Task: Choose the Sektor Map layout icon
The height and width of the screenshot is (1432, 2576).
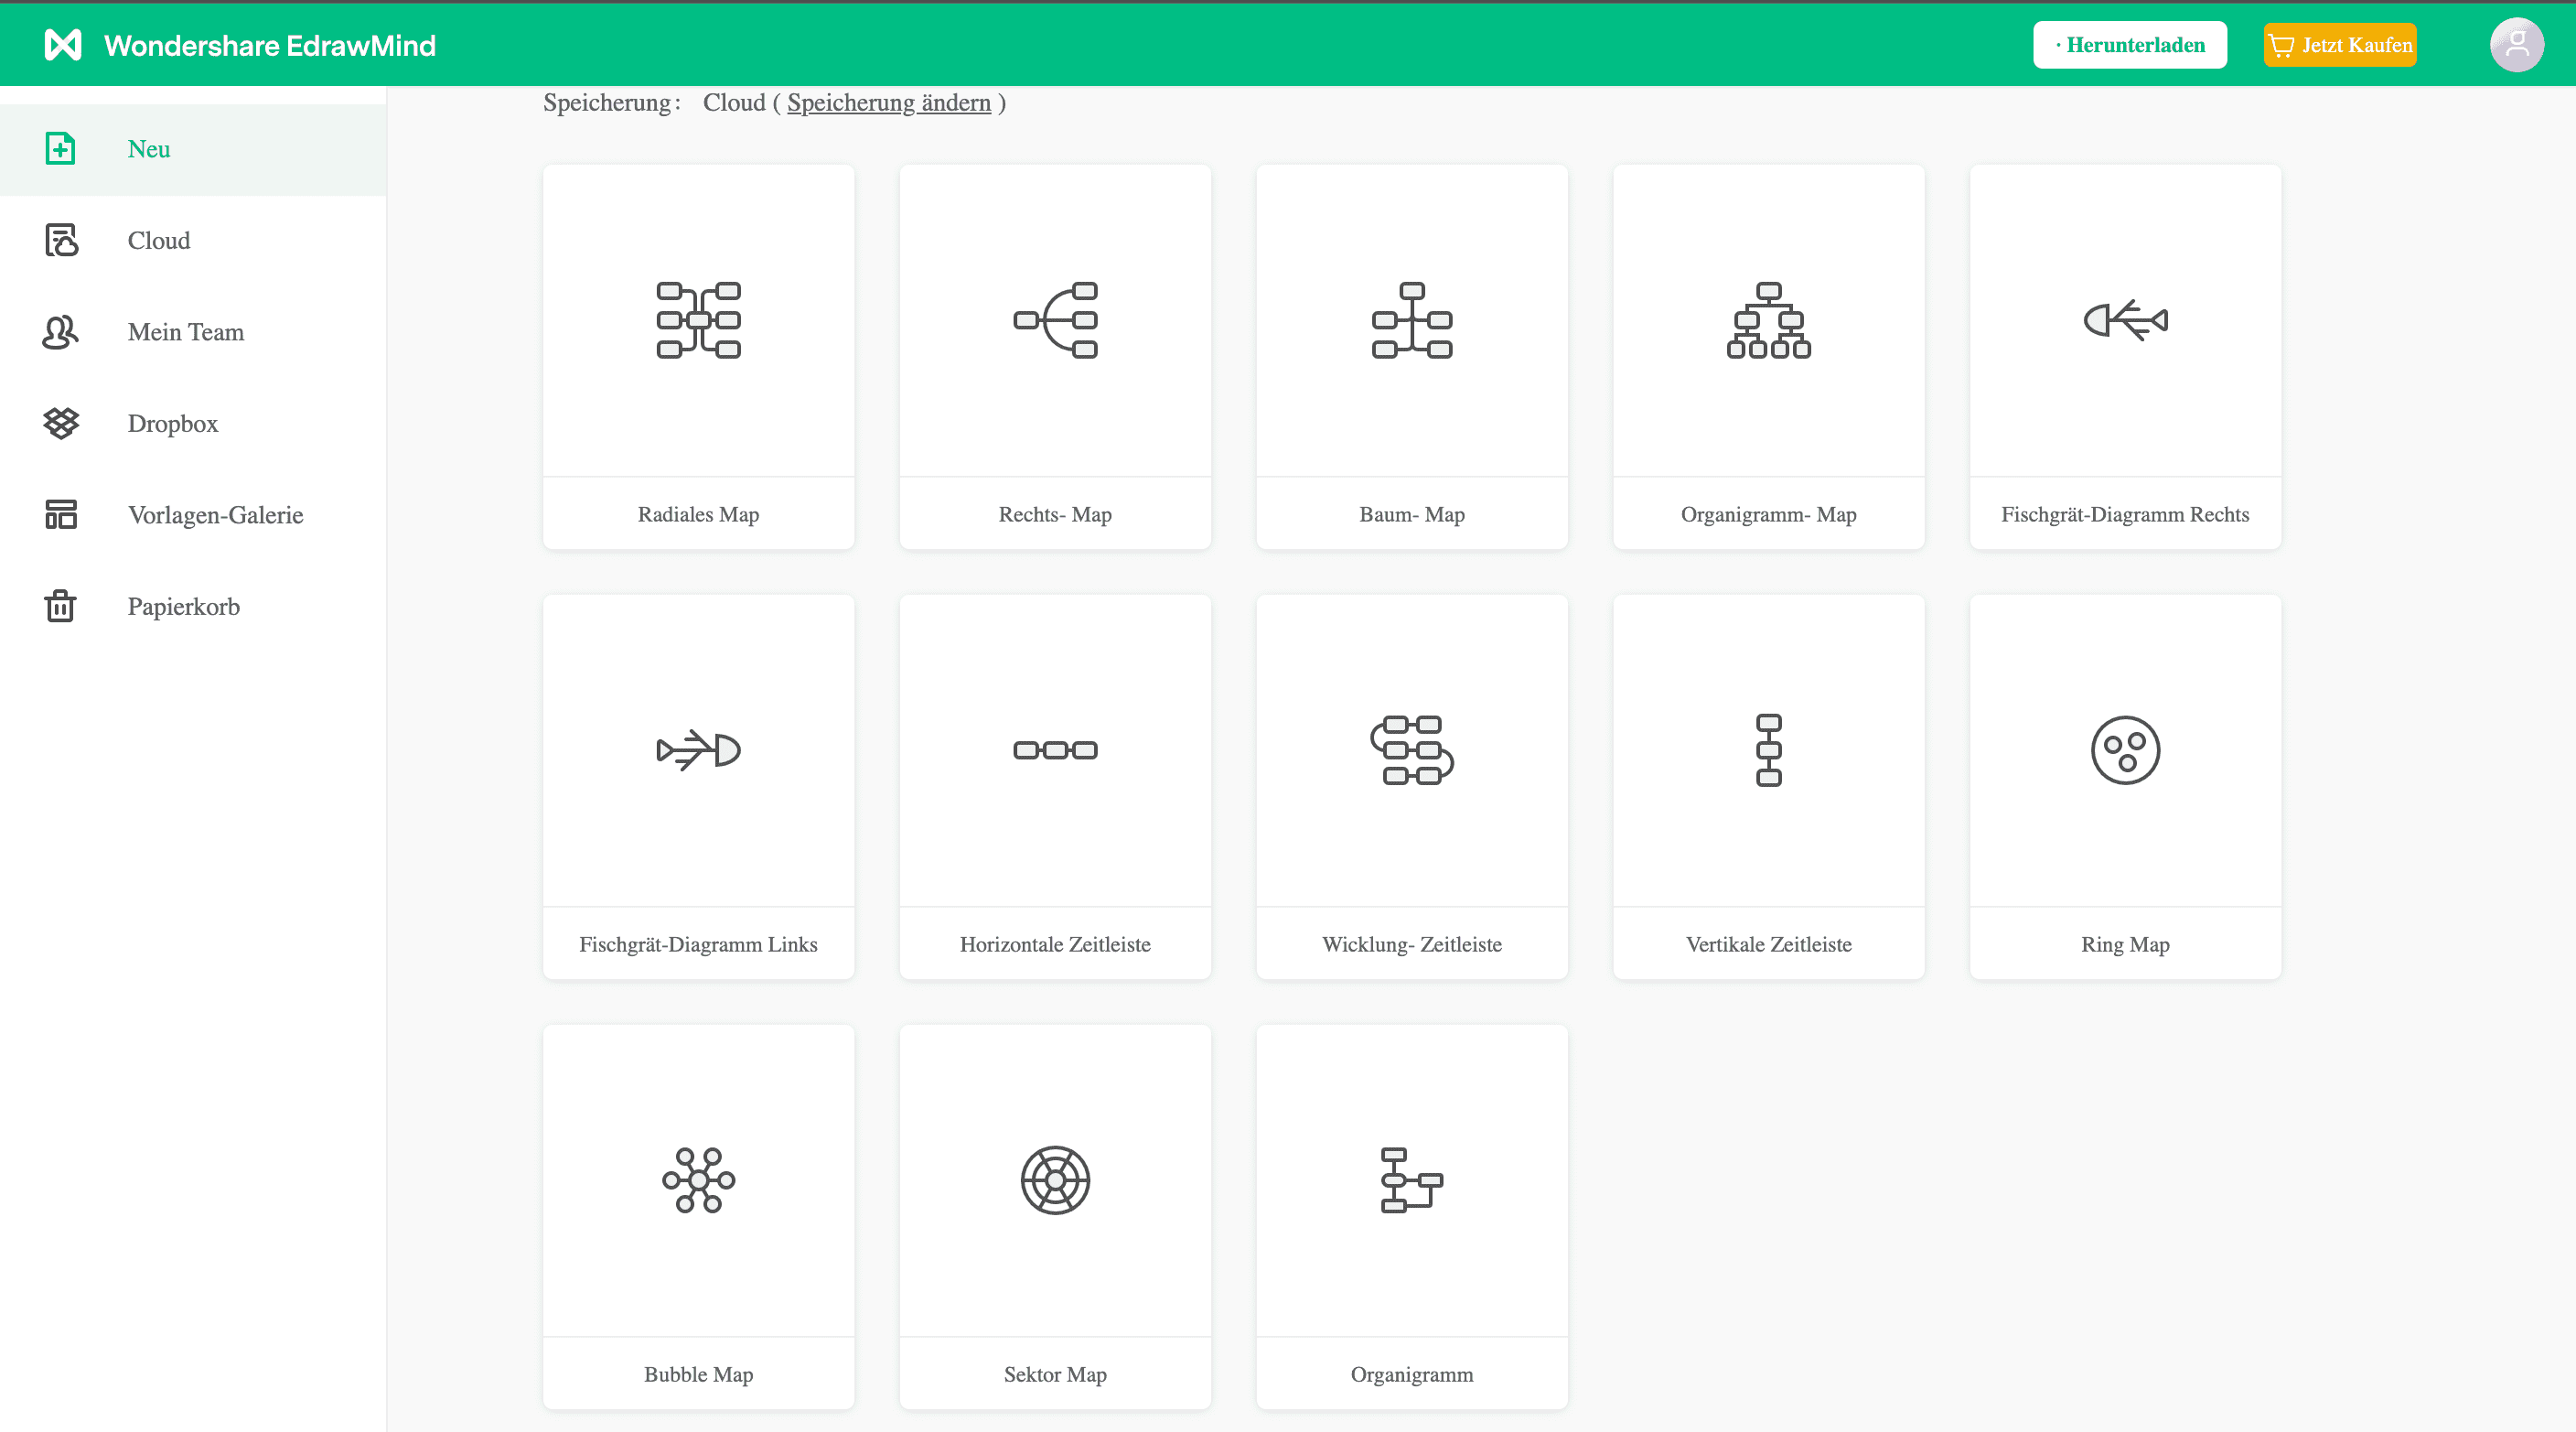Action: (1055, 1180)
